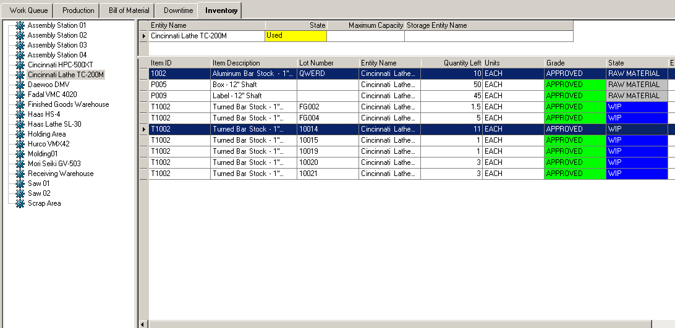
Task: Sort by the Quantity Left column header
Action: click(452, 63)
